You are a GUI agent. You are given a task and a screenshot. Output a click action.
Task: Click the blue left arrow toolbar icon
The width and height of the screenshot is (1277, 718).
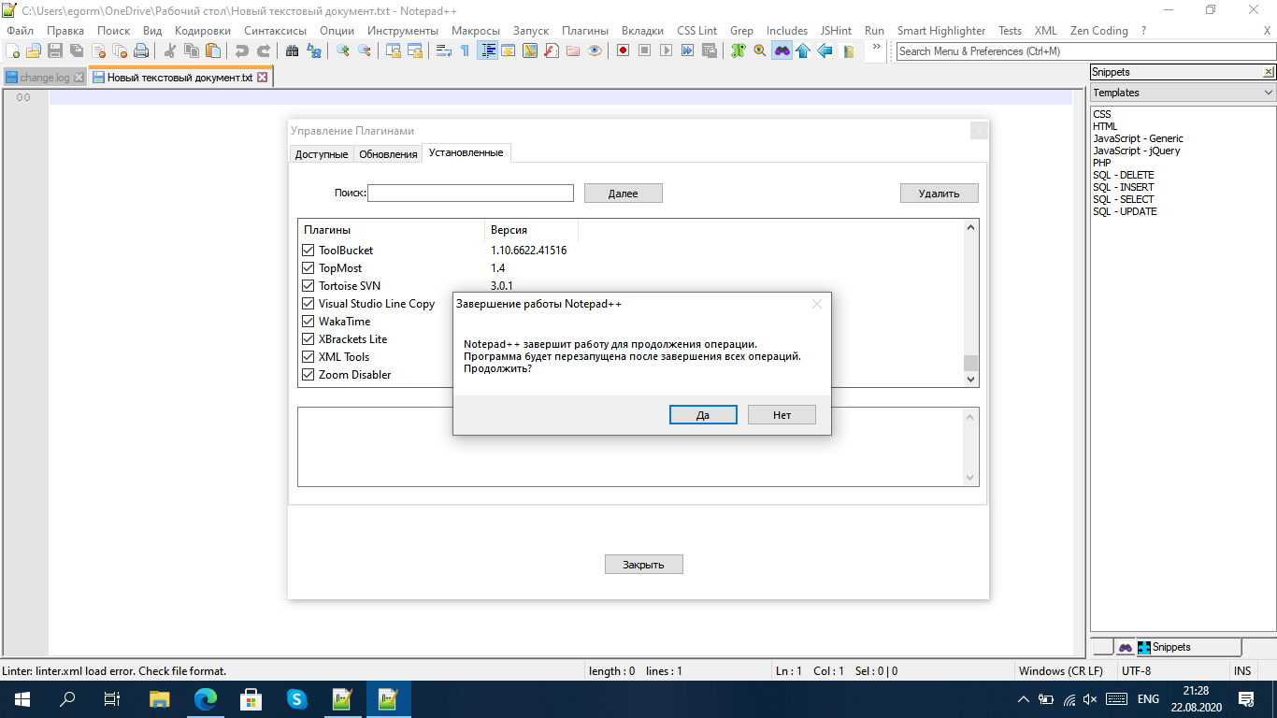[x=825, y=50]
